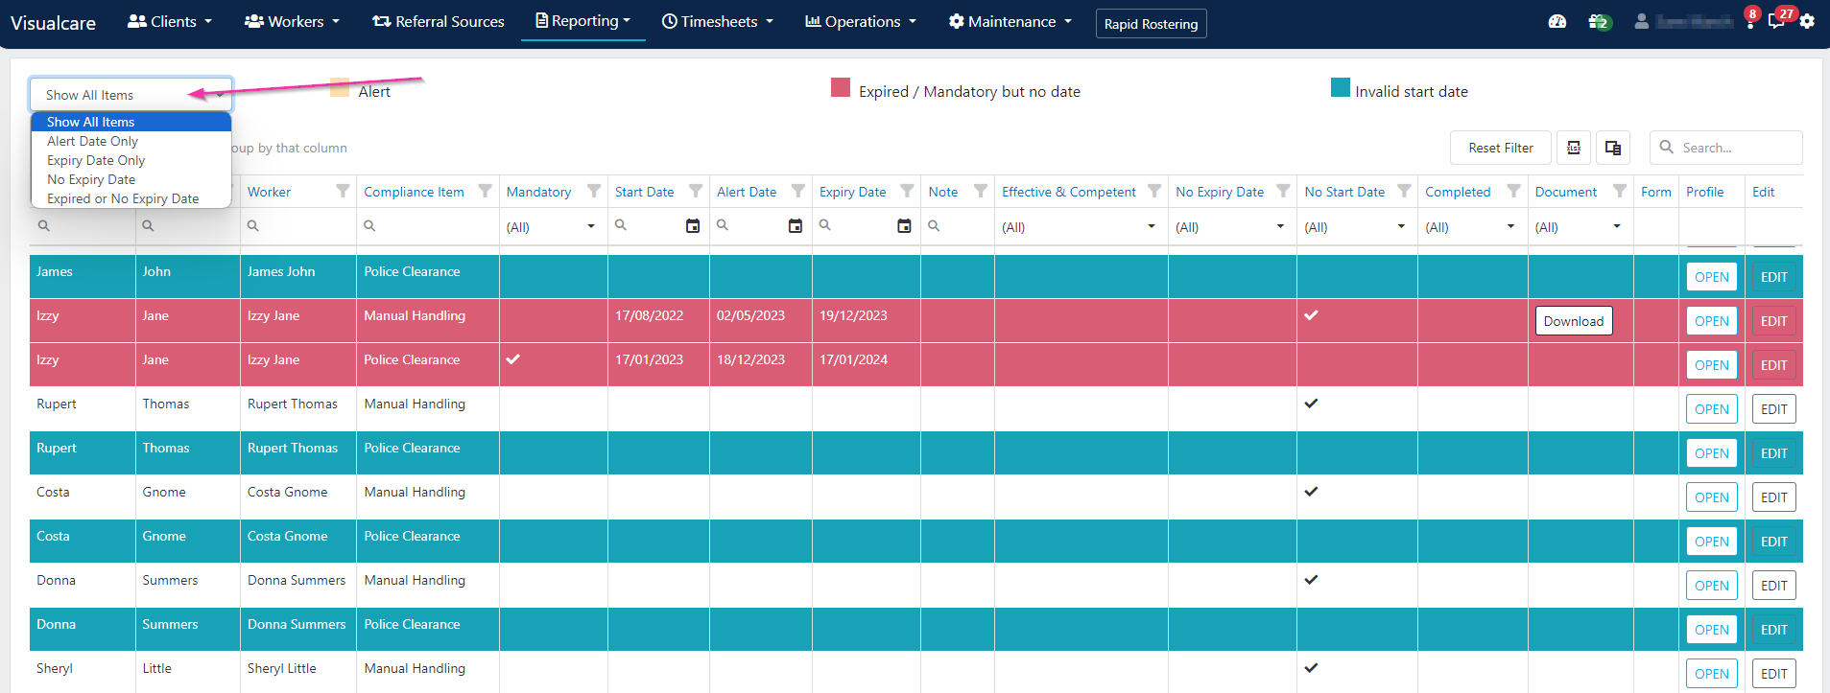
Task: Open filter icon on Alert Date column
Action: click(797, 192)
